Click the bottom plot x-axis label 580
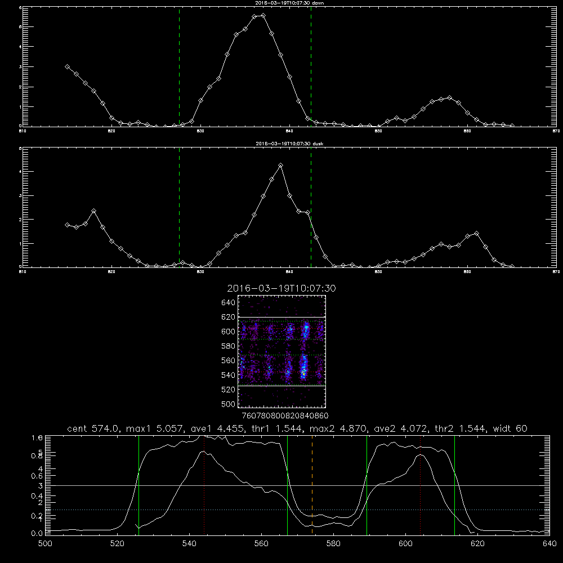The image size is (563, 563). [x=333, y=544]
